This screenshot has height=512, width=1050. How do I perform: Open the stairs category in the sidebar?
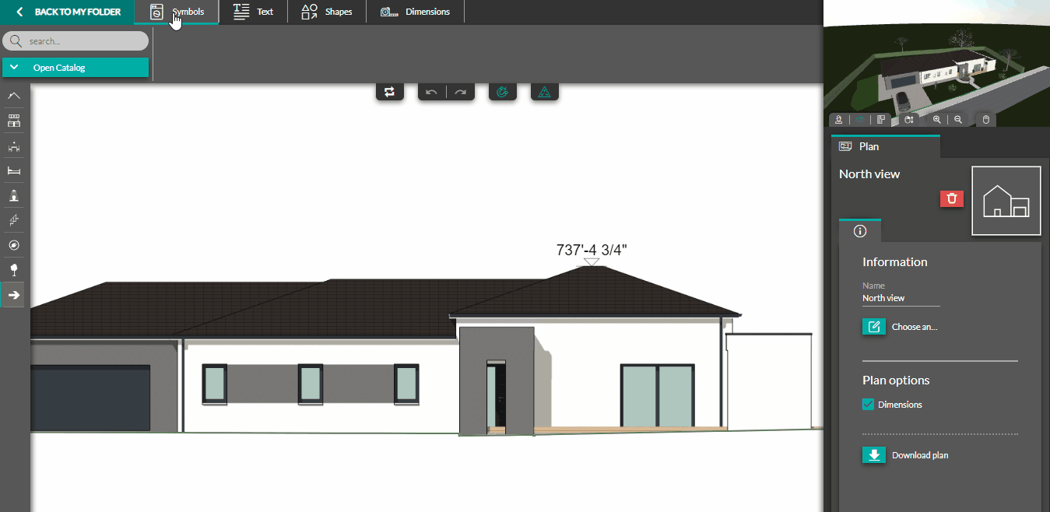click(13, 220)
